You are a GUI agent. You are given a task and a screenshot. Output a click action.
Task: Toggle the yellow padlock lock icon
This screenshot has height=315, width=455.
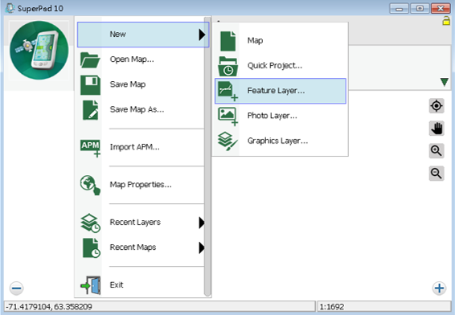(x=446, y=21)
